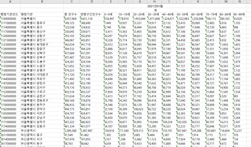The image size is (251, 147).
Task: Click the '부산광역시 동구' cell
Action: coord(42,144)
